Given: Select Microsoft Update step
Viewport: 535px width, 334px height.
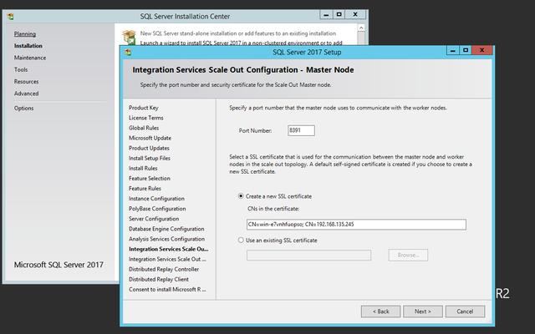Looking at the screenshot, I should click(150, 138).
